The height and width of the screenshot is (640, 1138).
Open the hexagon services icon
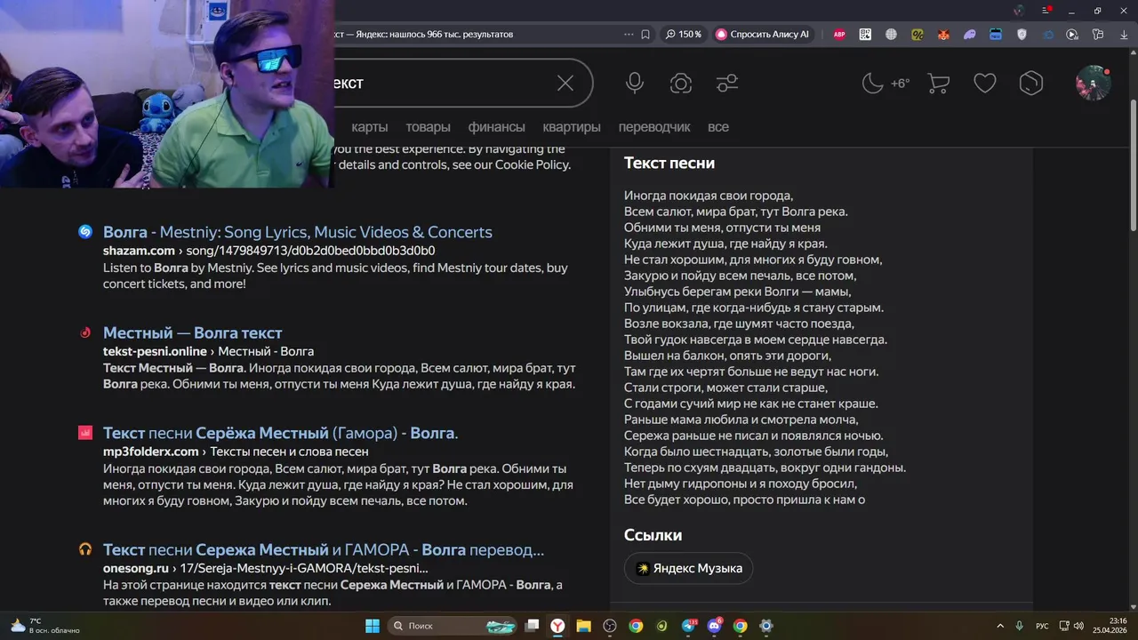1030,84
